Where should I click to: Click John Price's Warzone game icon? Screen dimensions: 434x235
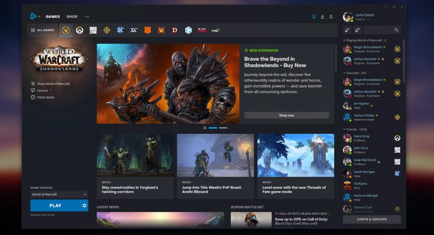(397, 150)
